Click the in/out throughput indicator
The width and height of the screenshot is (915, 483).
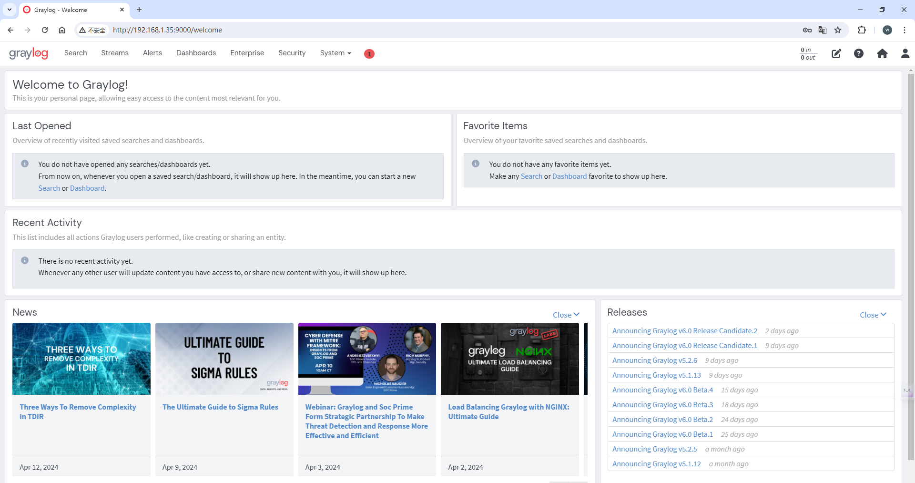pyautogui.click(x=808, y=53)
